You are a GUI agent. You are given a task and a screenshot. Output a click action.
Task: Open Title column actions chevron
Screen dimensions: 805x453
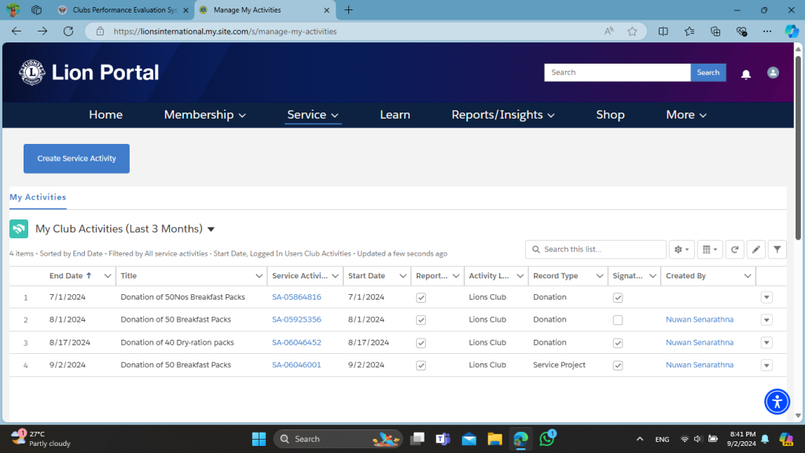(259, 276)
